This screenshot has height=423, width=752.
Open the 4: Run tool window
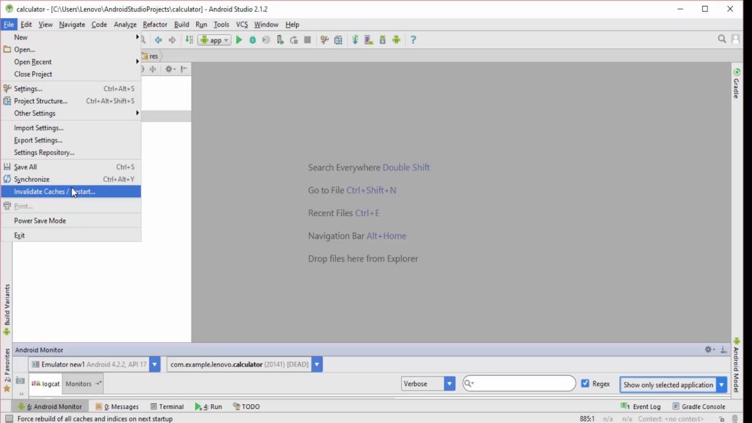pos(209,407)
